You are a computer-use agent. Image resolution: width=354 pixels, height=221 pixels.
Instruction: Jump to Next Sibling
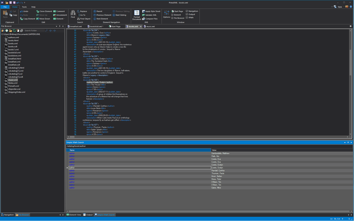[119, 15]
